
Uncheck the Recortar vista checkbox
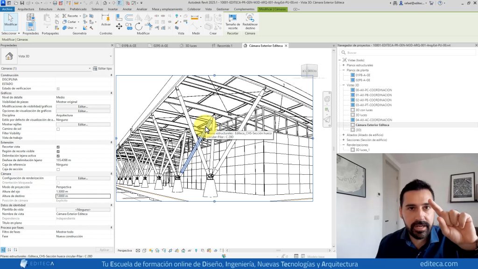58,147
